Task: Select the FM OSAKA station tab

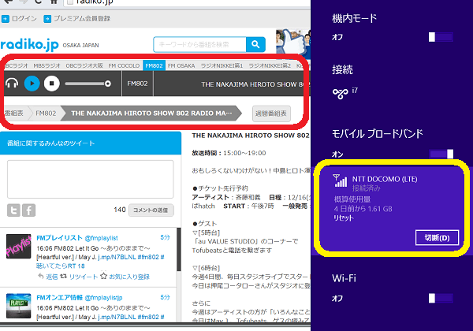Action: [x=181, y=65]
